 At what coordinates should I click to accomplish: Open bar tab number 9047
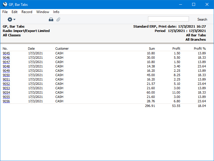[x=6, y=62]
